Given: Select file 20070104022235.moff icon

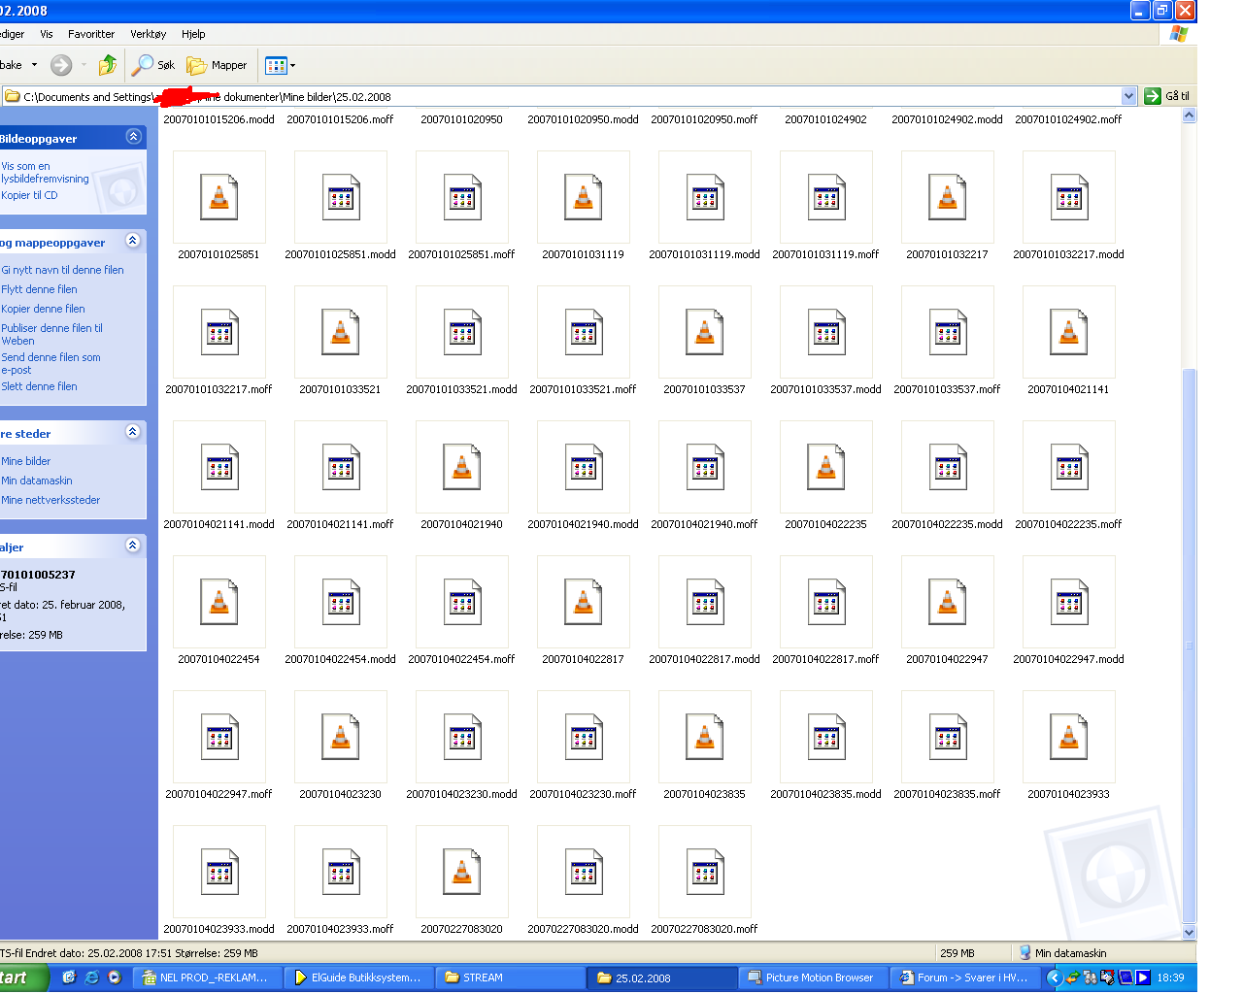Looking at the screenshot, I should point(1069,467).
